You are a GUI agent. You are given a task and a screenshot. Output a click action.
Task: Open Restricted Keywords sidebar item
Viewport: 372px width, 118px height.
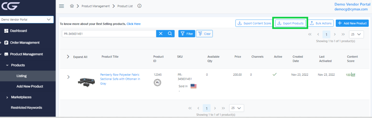[x=26, y=108]
